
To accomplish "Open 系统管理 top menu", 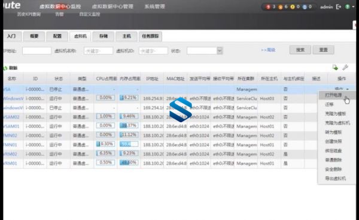I will tap(155, 7).
